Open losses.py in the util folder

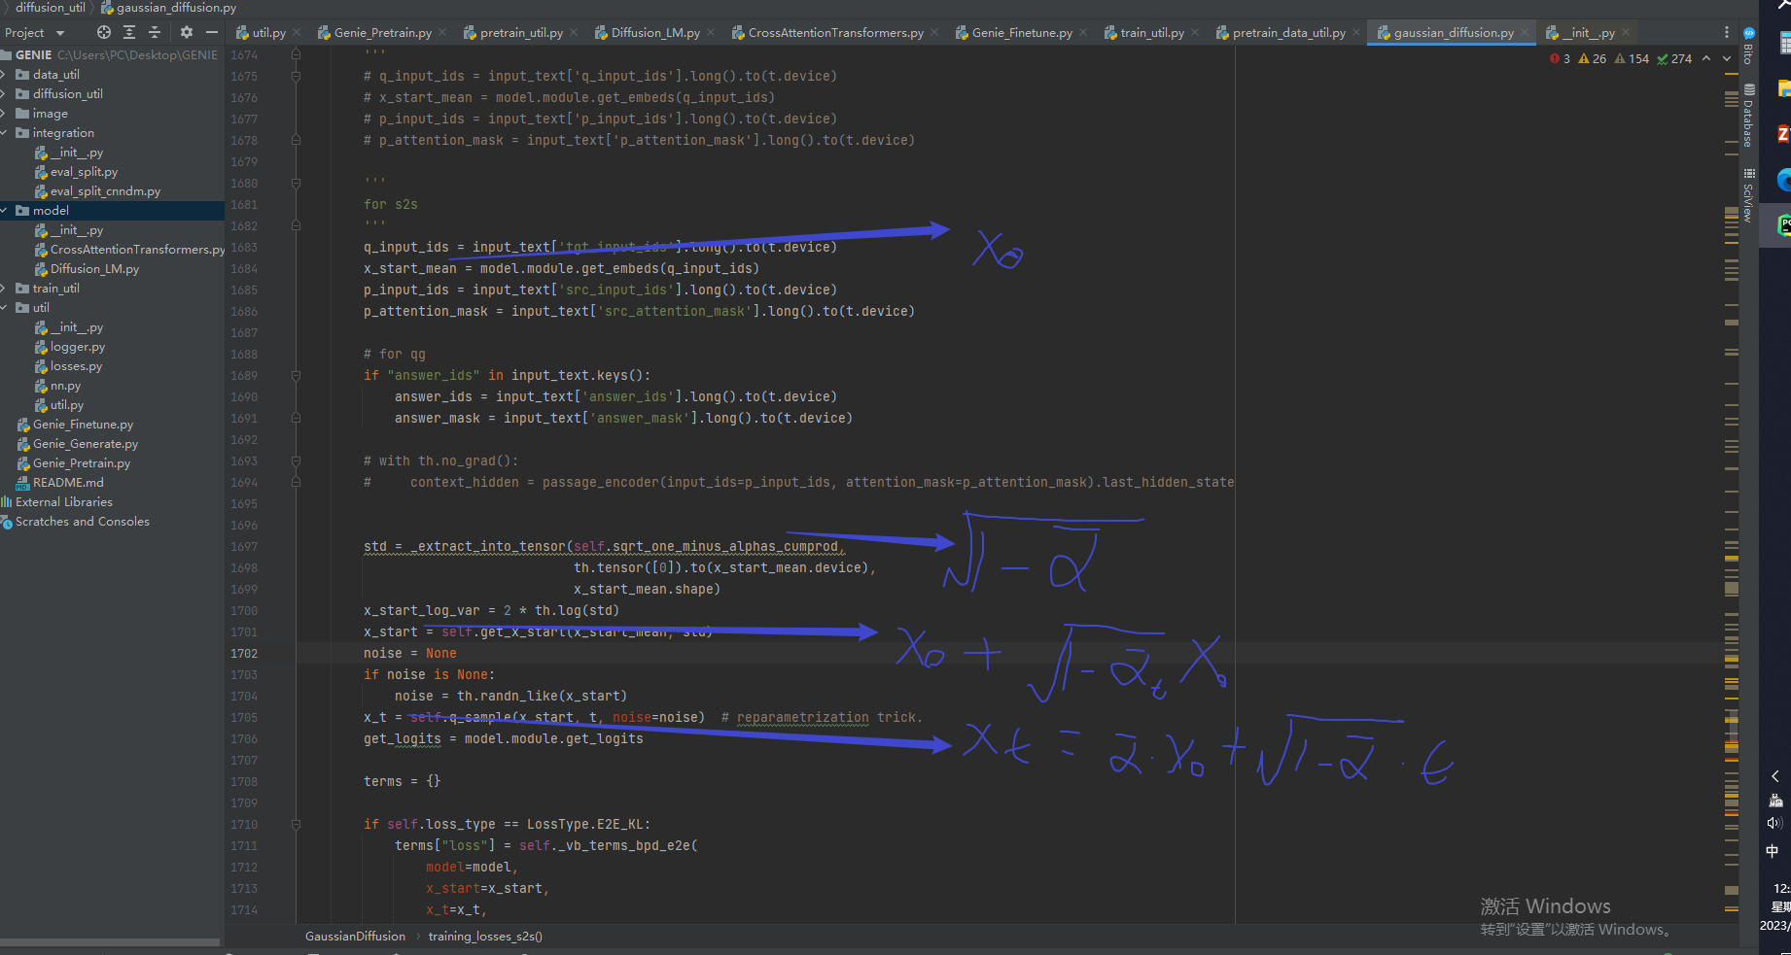[76, 366]
